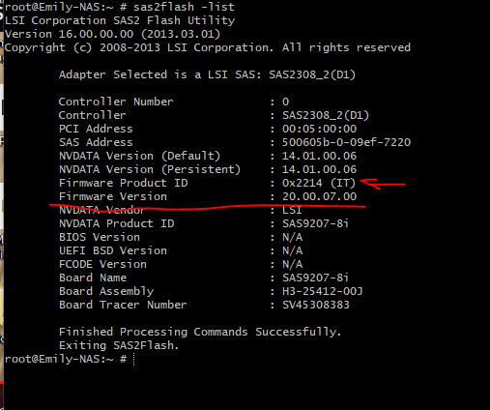Click the SAS Address value 500605b-0-09ef-7220
Screen dimensions: 490x410
[346, 142]
